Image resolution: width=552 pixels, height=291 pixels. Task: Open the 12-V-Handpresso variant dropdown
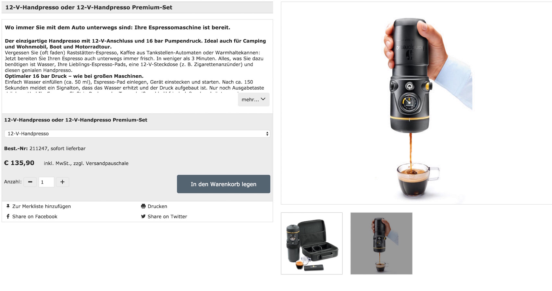tap(137, 134)
